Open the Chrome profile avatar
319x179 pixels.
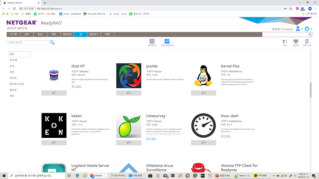(x=310, y=8)
